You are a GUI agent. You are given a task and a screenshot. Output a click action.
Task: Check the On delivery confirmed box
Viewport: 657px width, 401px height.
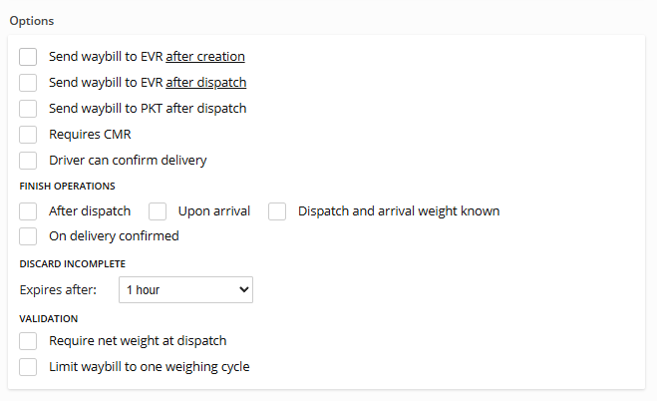28,236
